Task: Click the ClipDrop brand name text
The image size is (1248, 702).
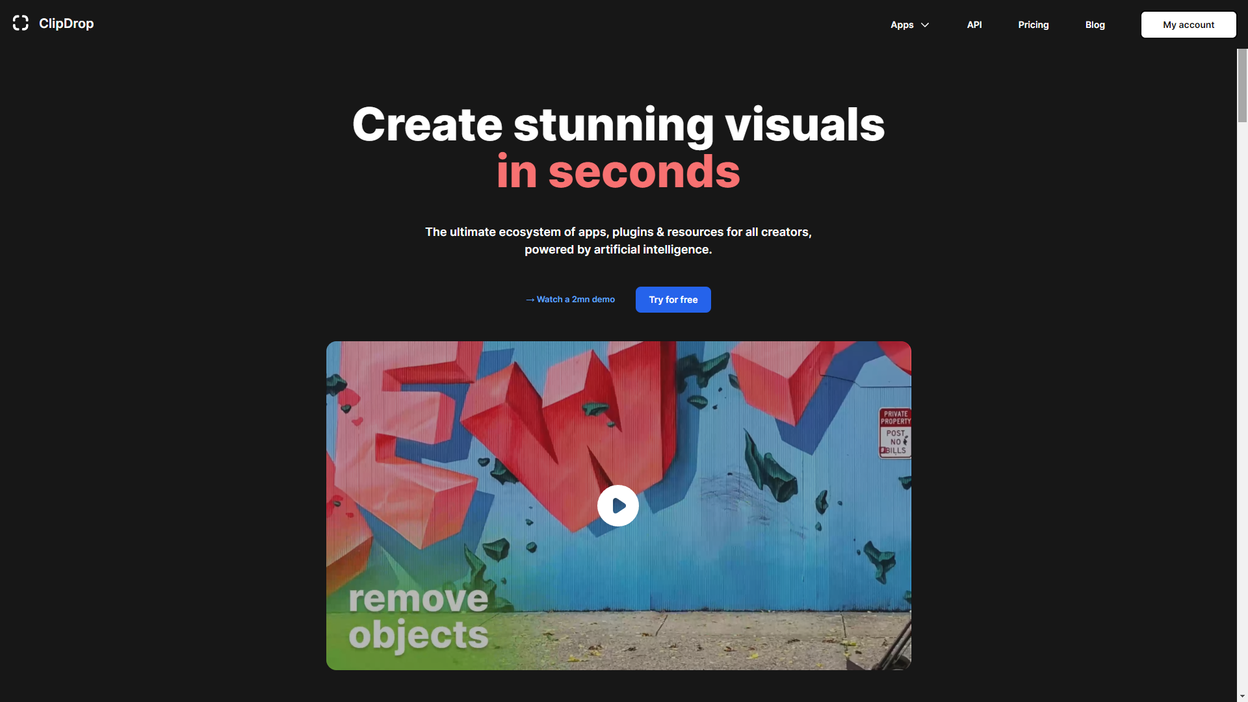Action: pos(66,23)
